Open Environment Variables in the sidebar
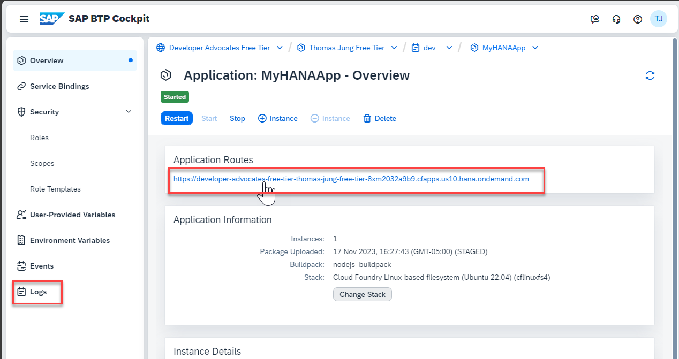This screenshot has height=359, width=679. click(75, 240)
